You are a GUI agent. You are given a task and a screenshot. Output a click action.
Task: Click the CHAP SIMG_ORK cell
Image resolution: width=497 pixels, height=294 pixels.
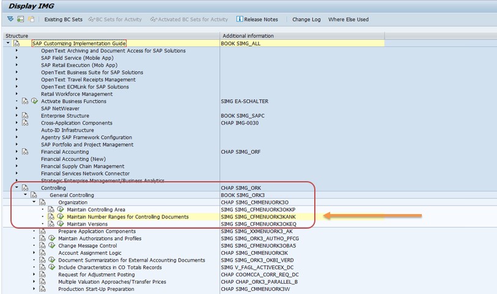pyautogui.click(x=241, y=188)
